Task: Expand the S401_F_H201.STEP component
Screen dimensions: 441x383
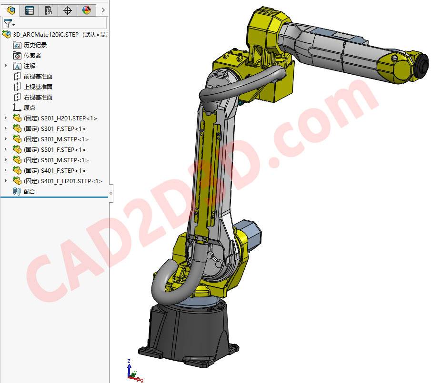Action: pyautogui.click(x=5, y=181)
